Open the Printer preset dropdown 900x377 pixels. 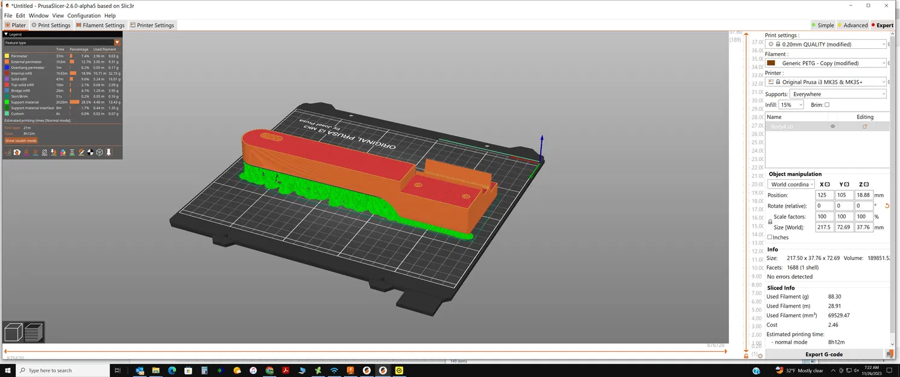(826, 82)
